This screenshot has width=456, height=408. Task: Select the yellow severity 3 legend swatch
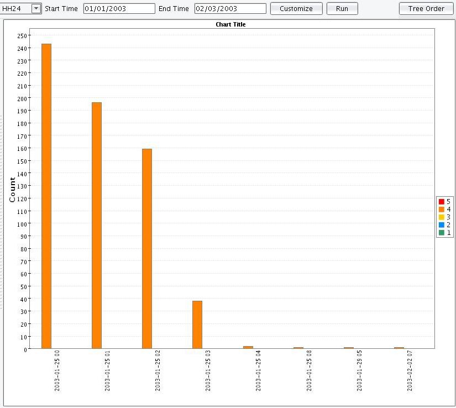pyautogui.click(x=442, y=217)
